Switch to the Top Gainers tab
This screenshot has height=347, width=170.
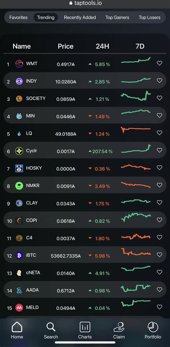point(117,18)
